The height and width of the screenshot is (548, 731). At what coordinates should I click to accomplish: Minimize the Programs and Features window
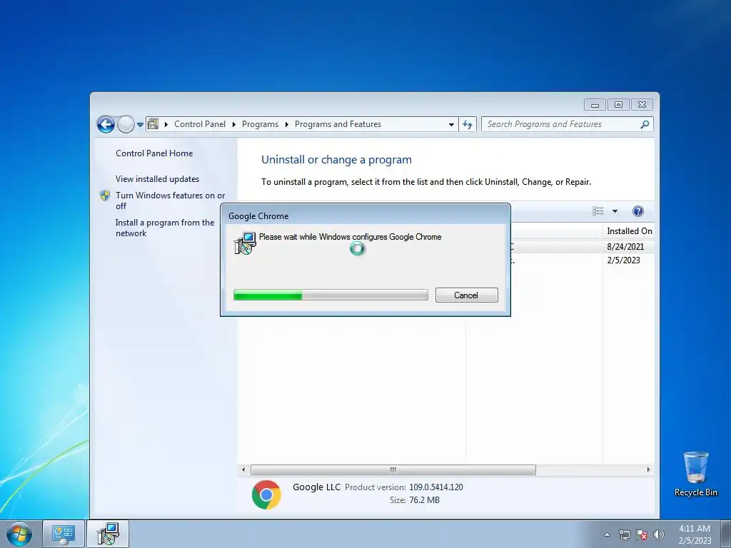(x=595, y=105)
